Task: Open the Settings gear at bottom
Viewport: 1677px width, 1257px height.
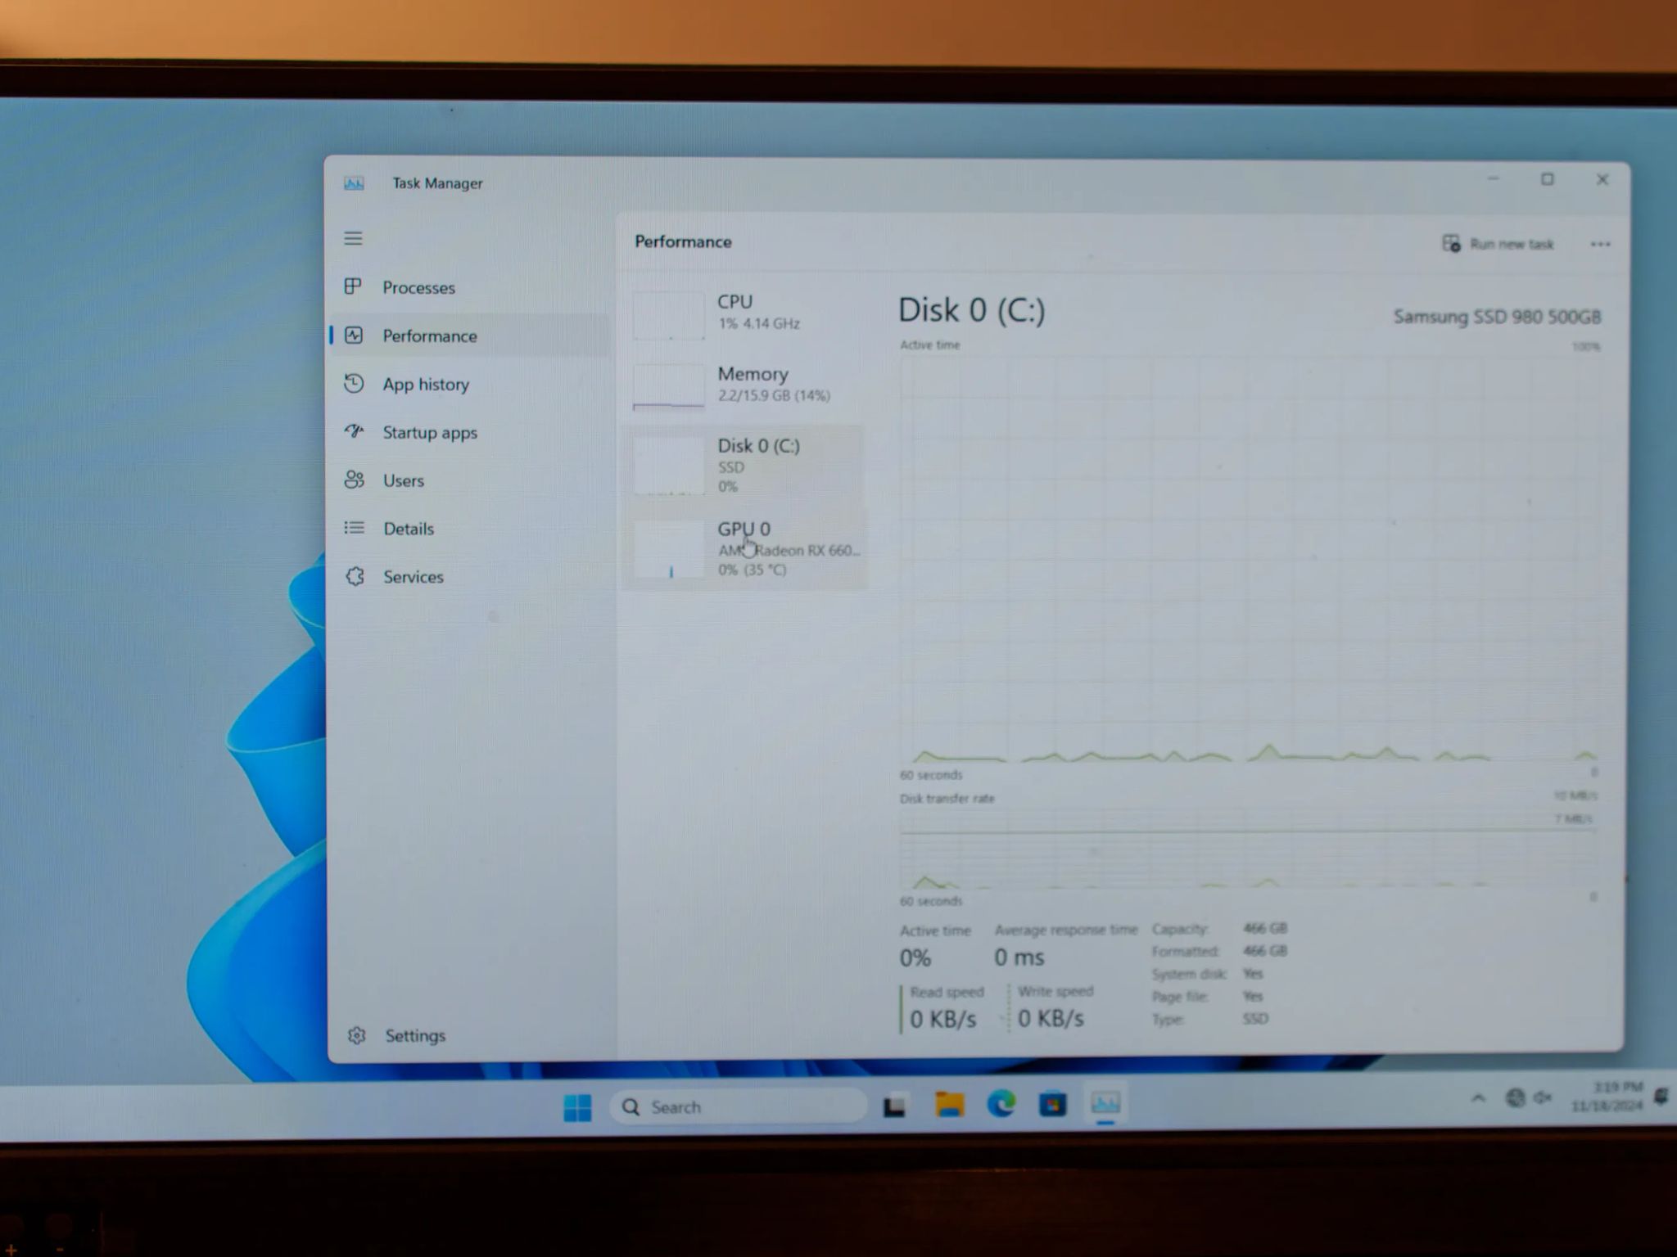Action: [356, 1035]
